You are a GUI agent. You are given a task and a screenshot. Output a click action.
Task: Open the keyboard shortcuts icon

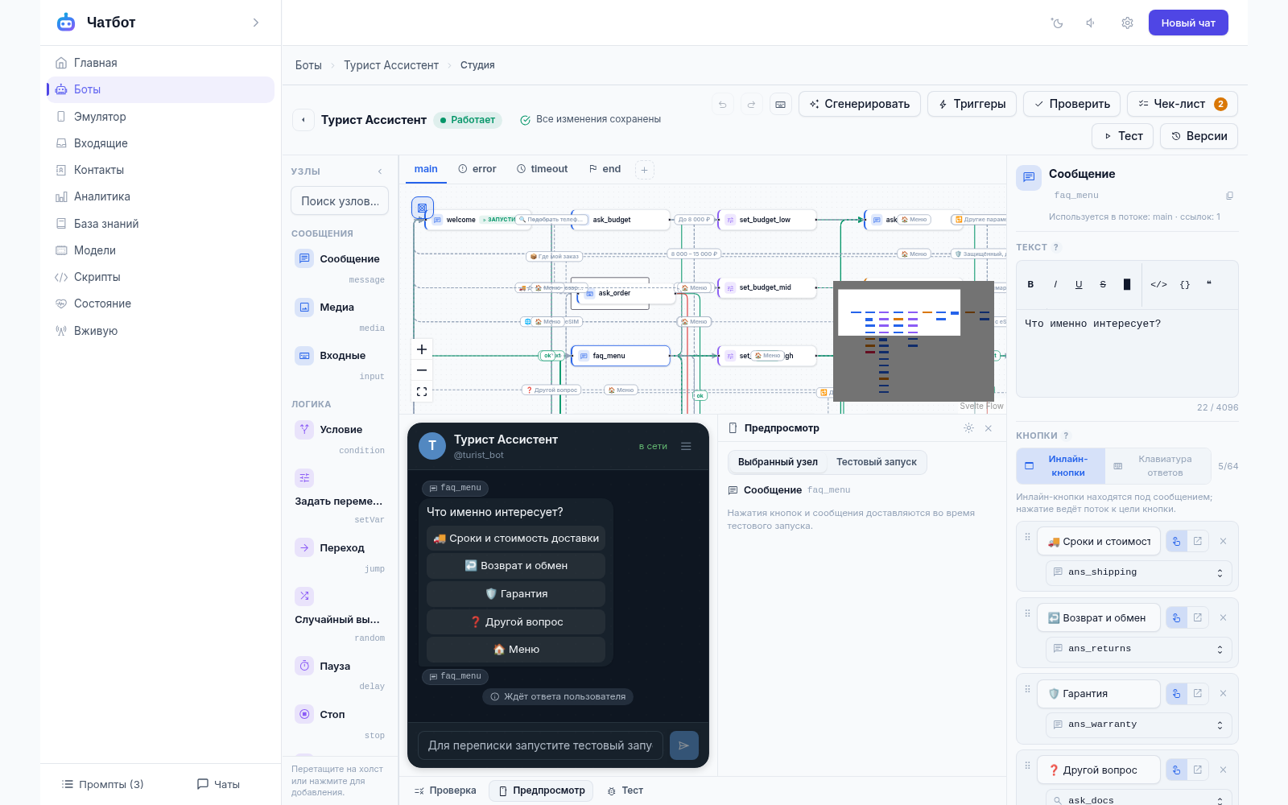pos(780,104)
